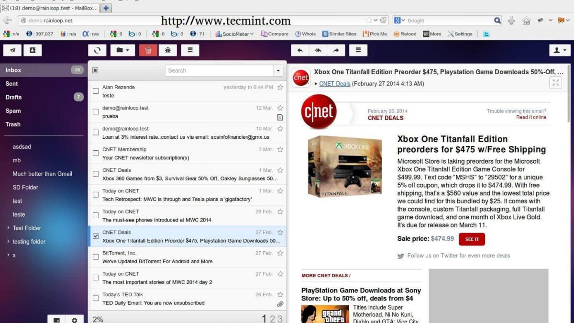Star the Today's TED Talk message

pos(280,294)
